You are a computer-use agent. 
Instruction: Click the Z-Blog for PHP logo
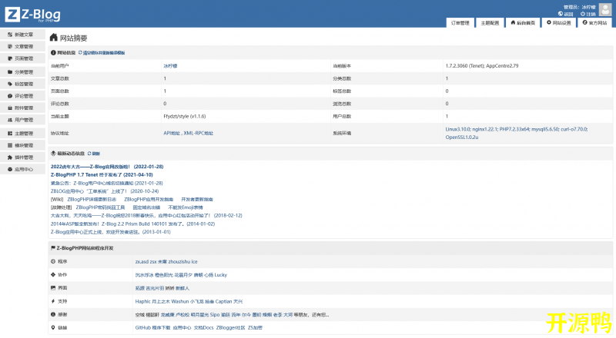pyautogui.click(x=32, y=15)
